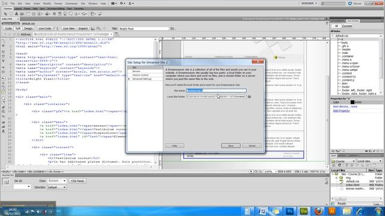Click the Email Link icon in the Insert bar

pos(11,14)
